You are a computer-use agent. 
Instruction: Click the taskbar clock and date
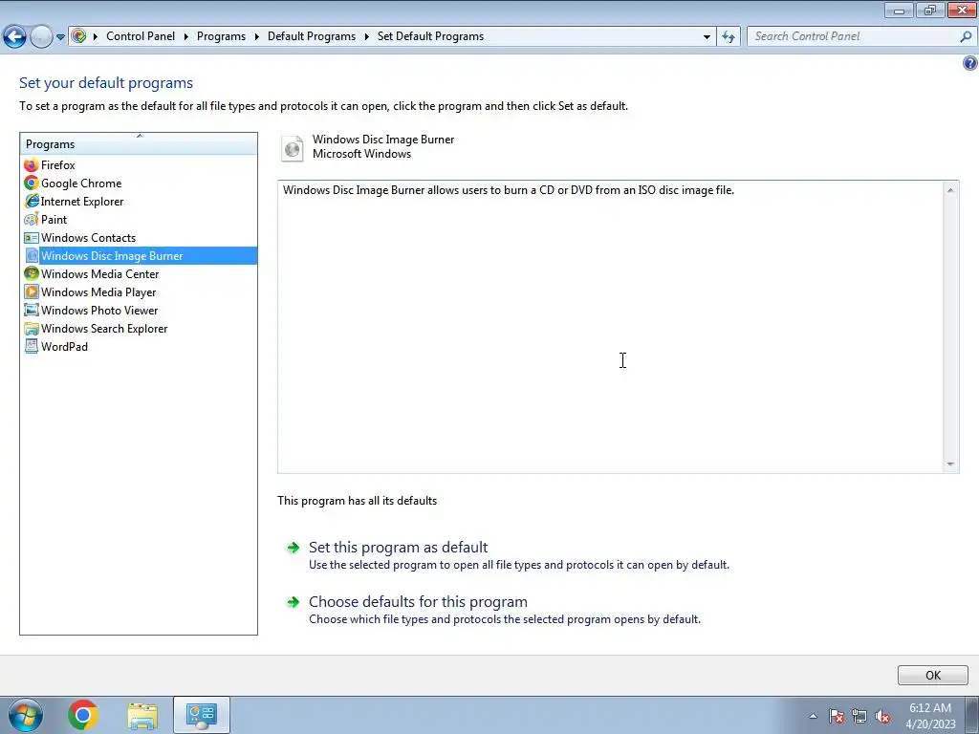pyautogui.click(x=930, y=716)
